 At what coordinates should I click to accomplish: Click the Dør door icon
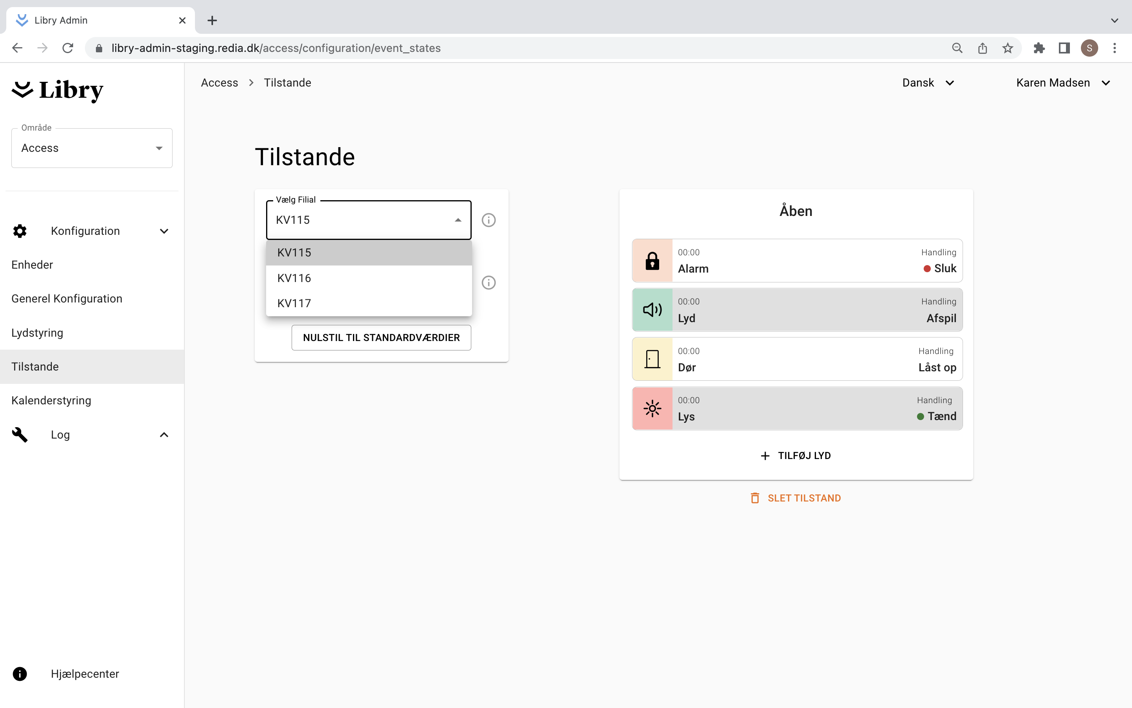point(652,359)
